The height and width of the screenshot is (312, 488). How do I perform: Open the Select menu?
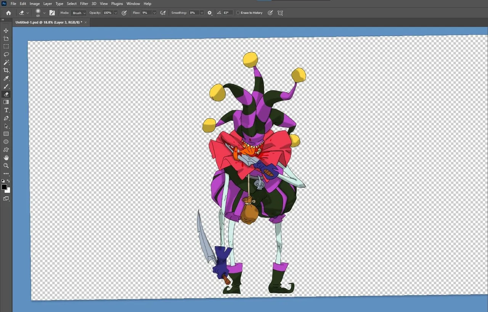click(x=72, y=3)
